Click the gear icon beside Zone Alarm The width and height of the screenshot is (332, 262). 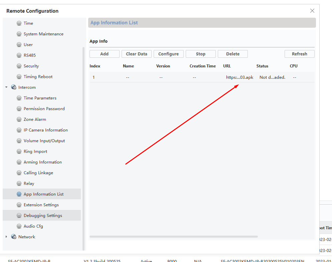point(19,119)
